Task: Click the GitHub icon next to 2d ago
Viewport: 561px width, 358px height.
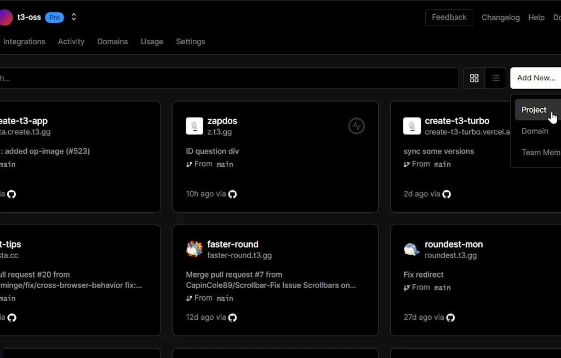Action: coord(446,194)
